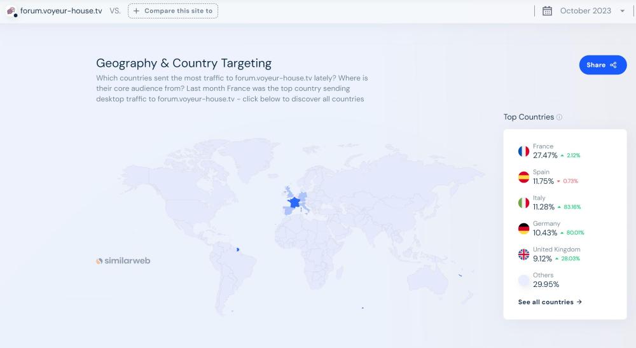Click Compare this site to button
This screenshot has height=348, width=636.
pos(173,11)
